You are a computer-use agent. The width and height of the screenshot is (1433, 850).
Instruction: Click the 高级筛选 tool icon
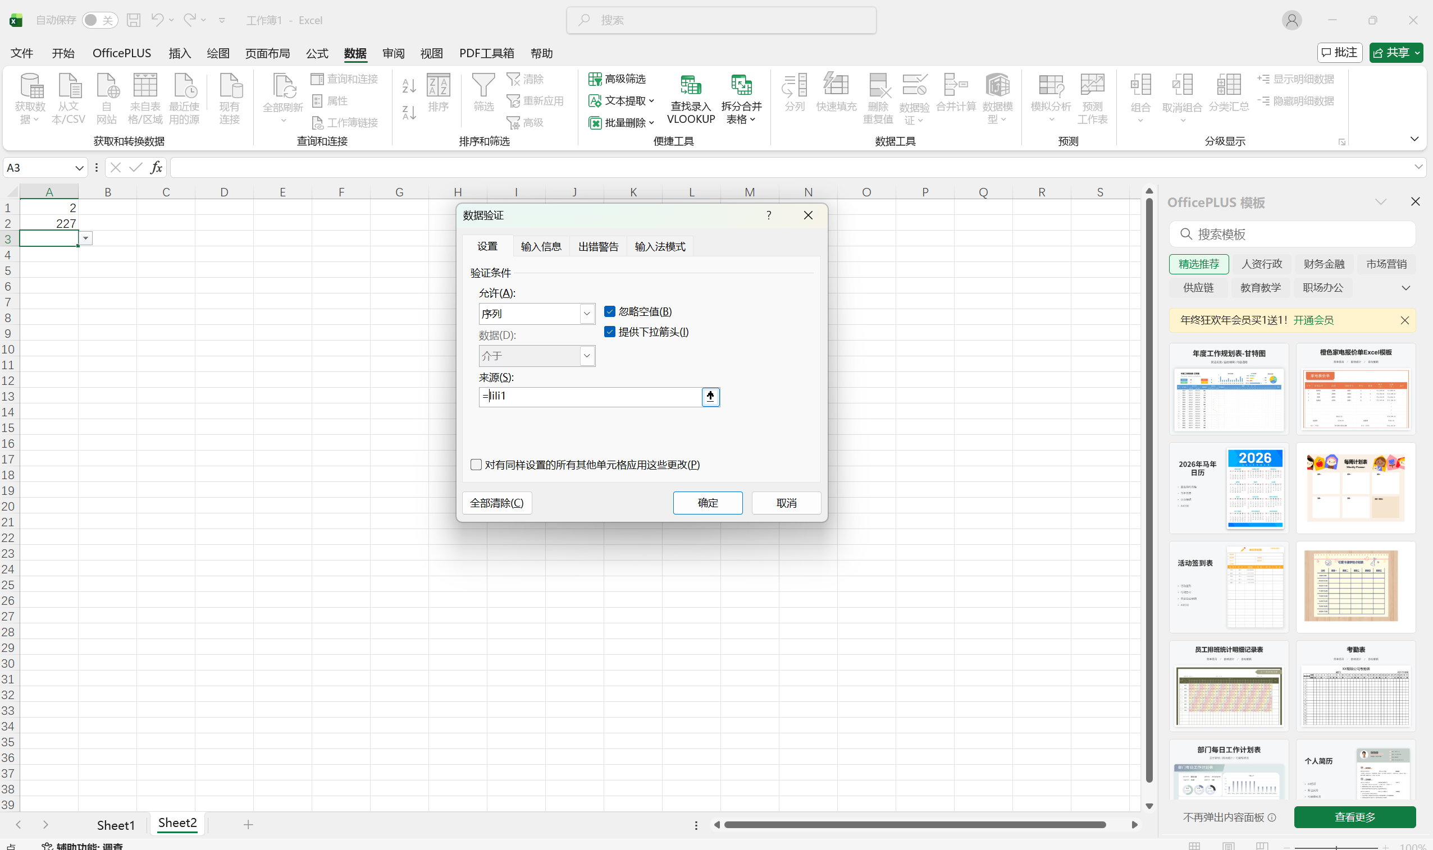tap(595, 79)
